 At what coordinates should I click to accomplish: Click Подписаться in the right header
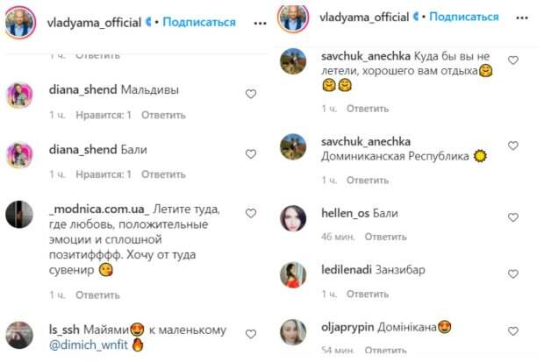click(x=464, y=17)
